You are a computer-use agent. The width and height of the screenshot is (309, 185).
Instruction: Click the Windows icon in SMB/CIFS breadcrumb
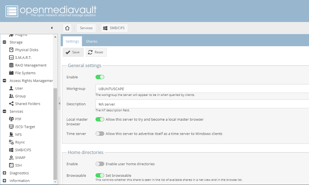(x=105, y=28)
